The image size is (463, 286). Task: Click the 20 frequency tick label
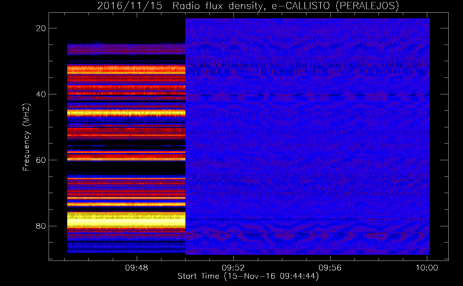(x=41, y=28)
